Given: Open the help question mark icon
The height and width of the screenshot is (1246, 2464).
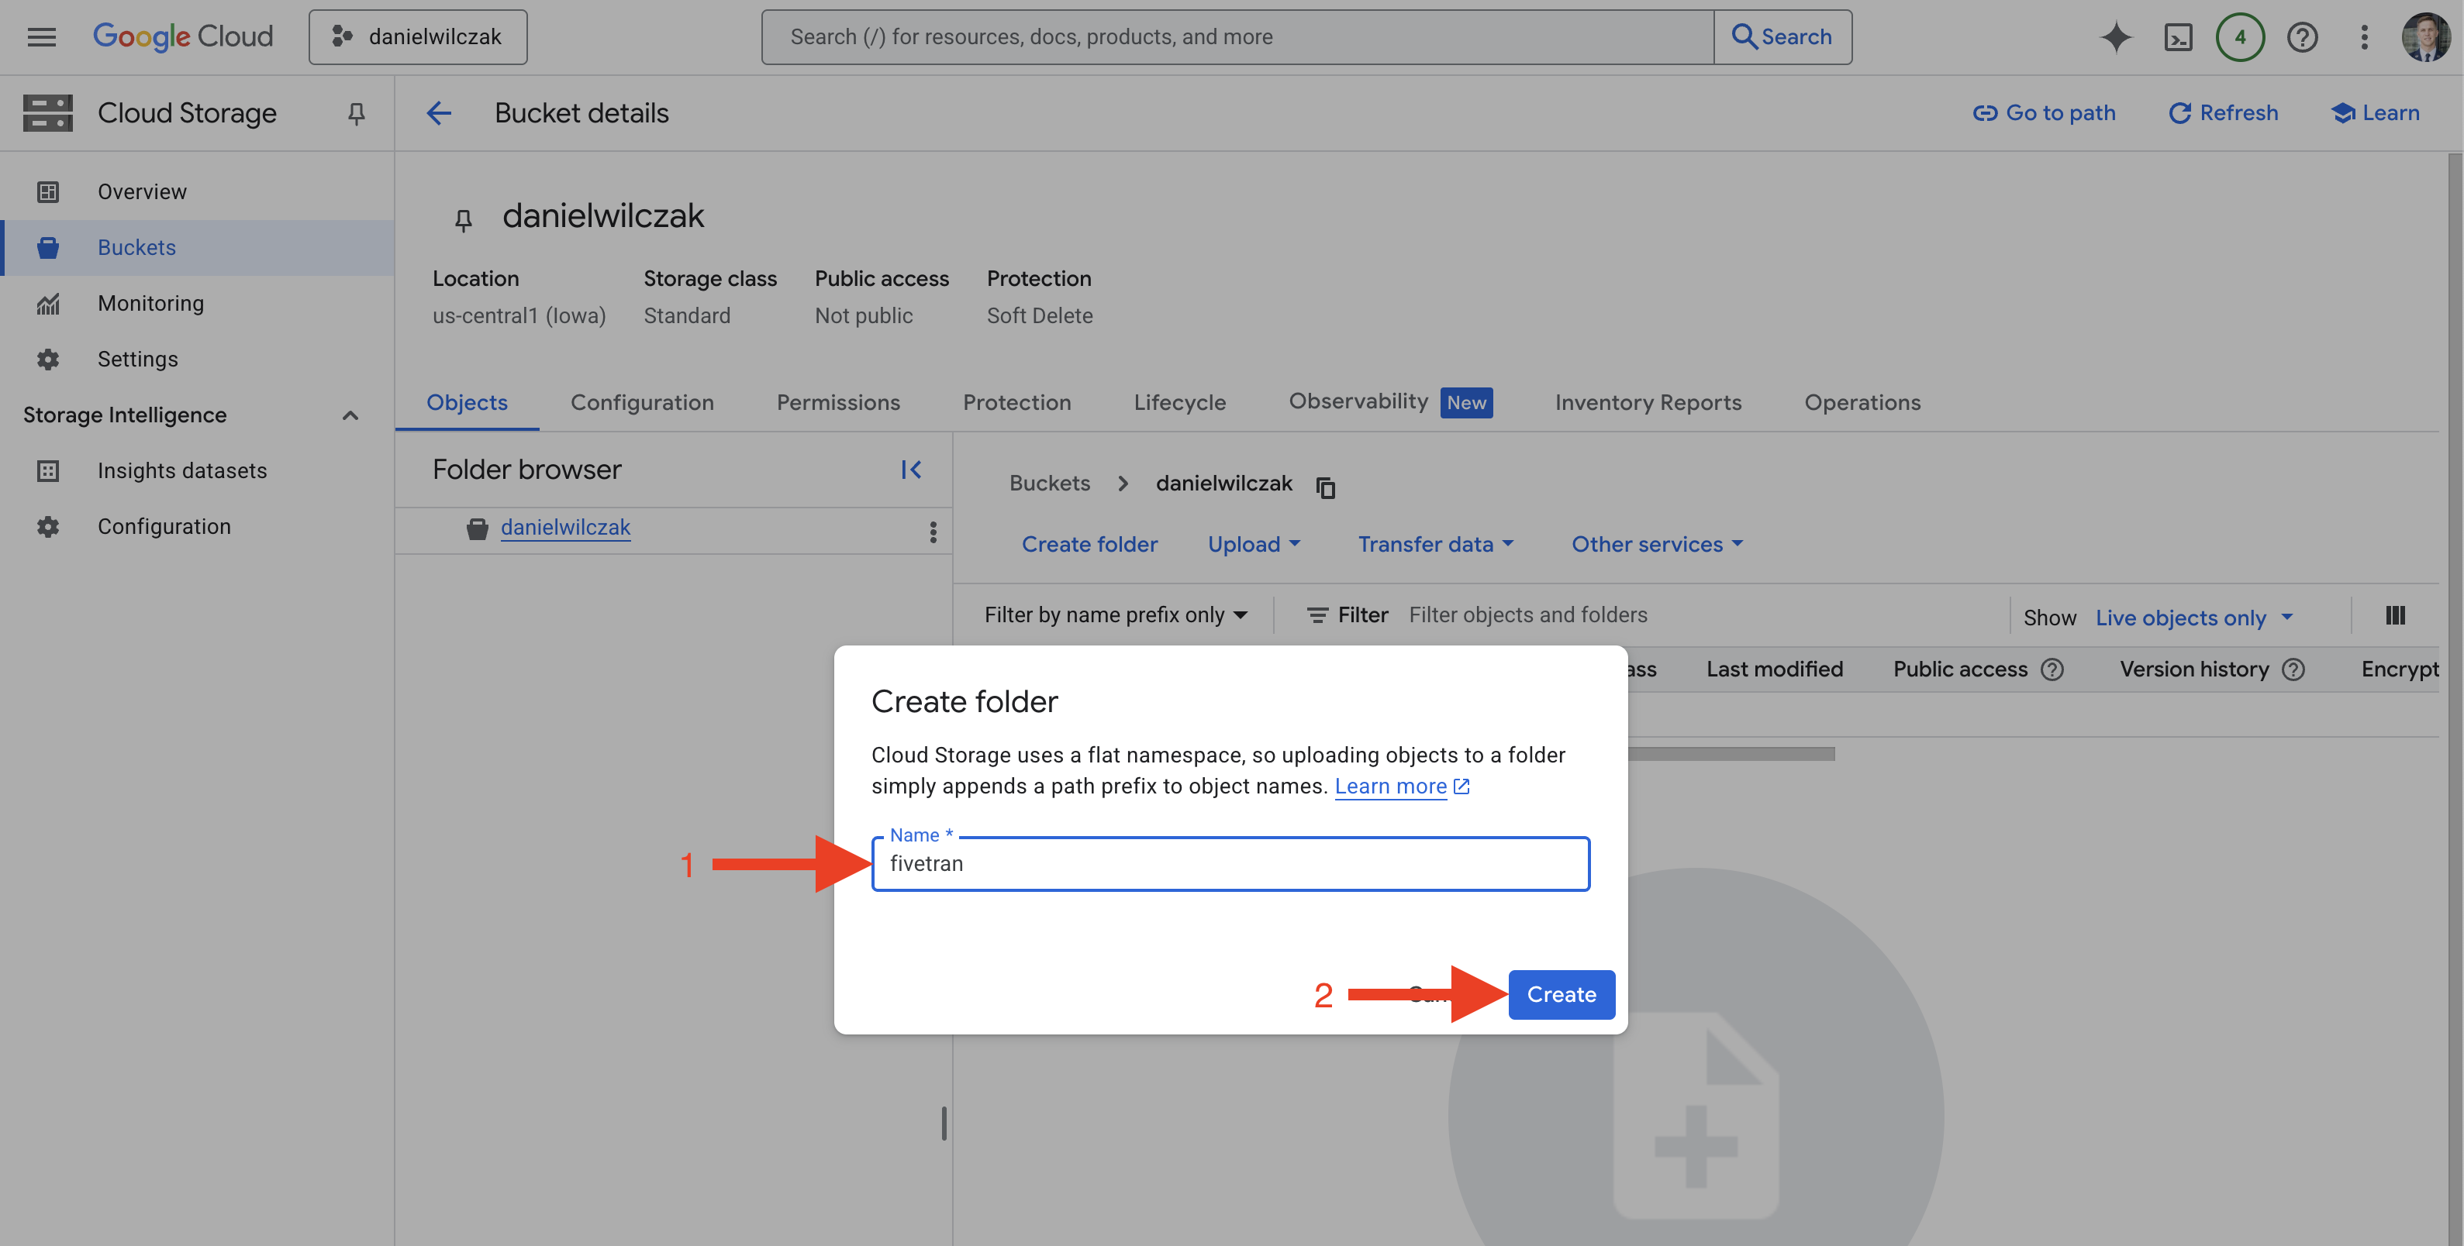Looking at the screenshot, I should coord(2303,37).
